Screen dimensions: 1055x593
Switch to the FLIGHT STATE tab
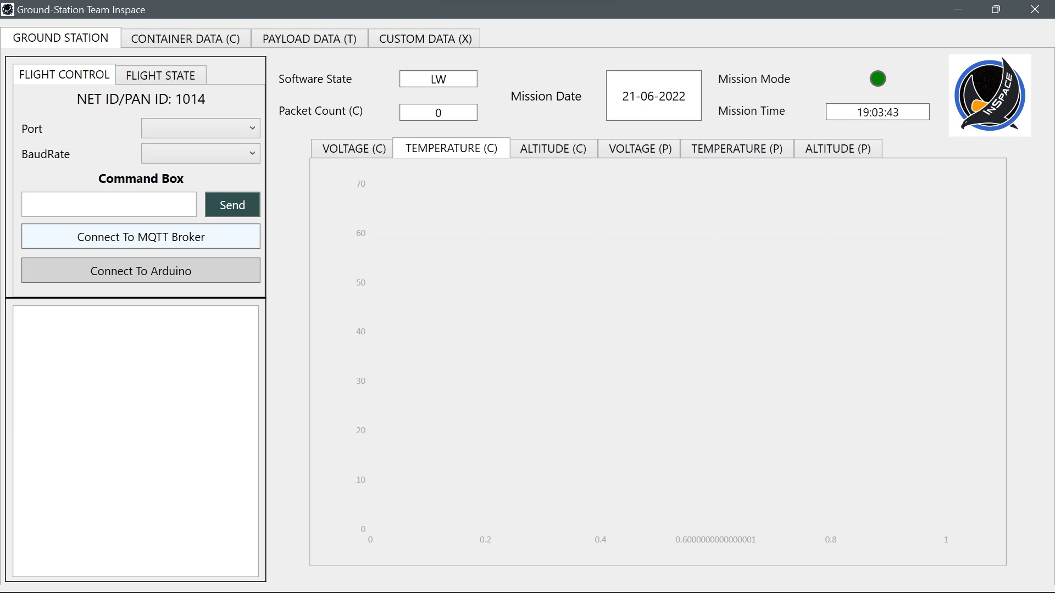click(160, 75)
